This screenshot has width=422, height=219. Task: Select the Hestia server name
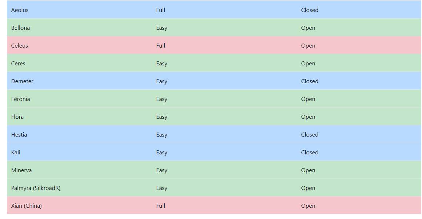click(19, 135)
